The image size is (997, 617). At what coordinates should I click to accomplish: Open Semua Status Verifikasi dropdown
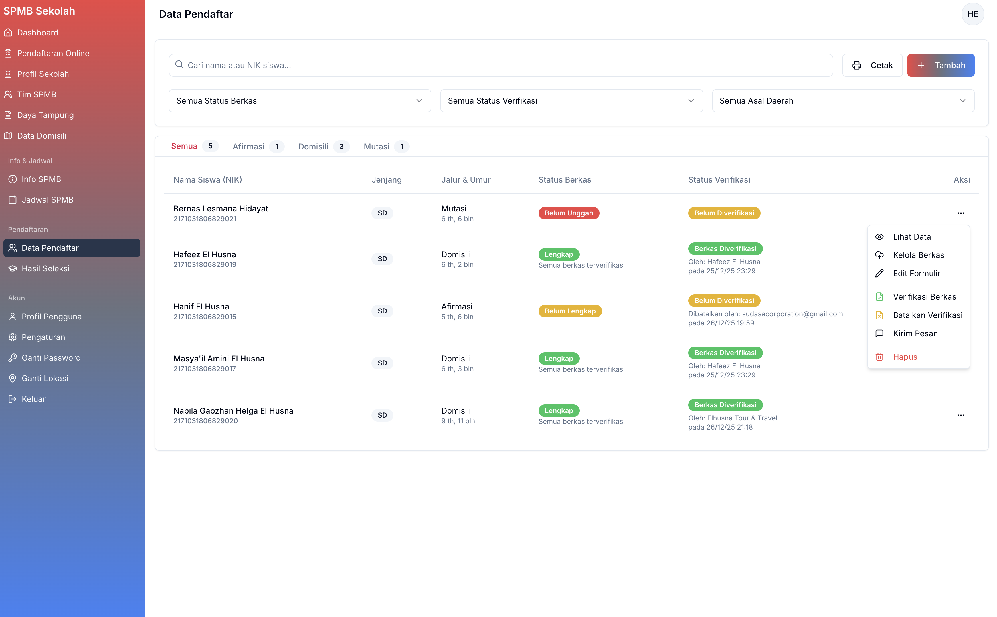coord(571,101)
